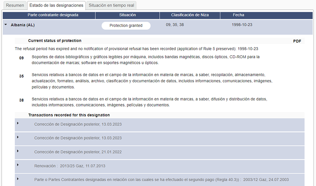This screenshot has height=186, width=316.
Task: Collapse the Albania (AL) row arrow
Action: click(x=6, y=25)
